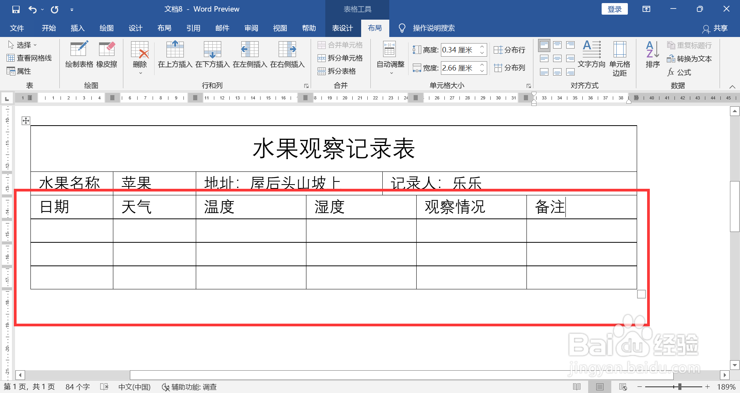Switch to the 表设计 tab
Image resolution: width=740 pixels, height=393 pixels.
pos(342,28)
